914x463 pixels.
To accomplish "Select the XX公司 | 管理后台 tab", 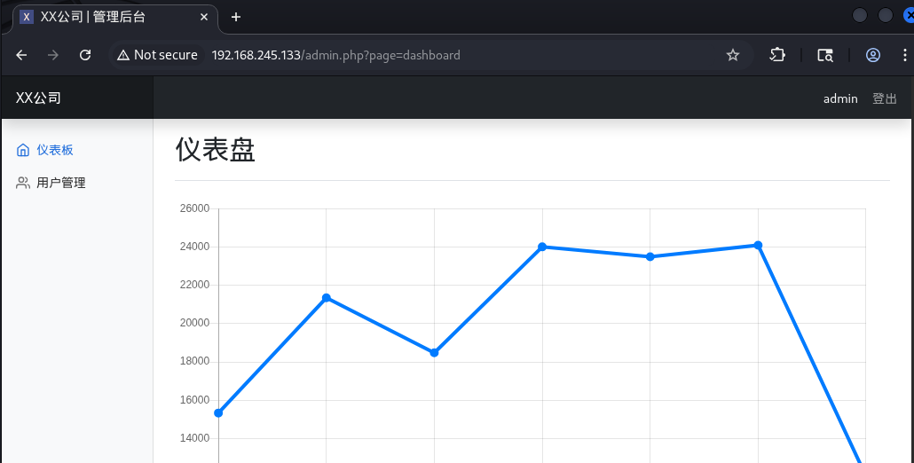I will [114, 18].
